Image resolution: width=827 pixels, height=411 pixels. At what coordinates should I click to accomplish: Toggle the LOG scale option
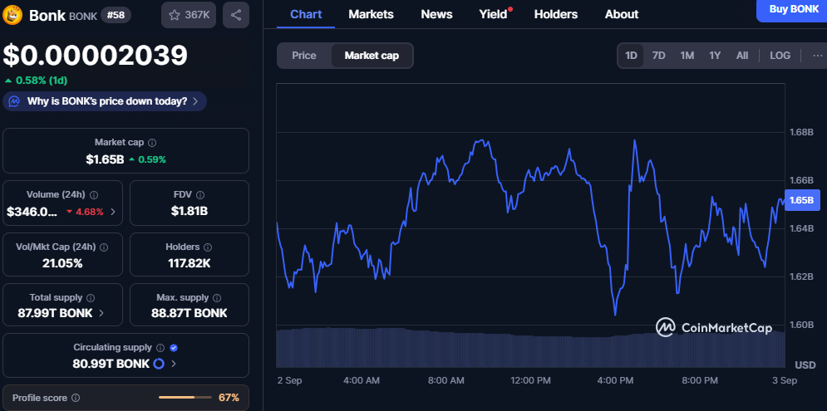[780, 56]
